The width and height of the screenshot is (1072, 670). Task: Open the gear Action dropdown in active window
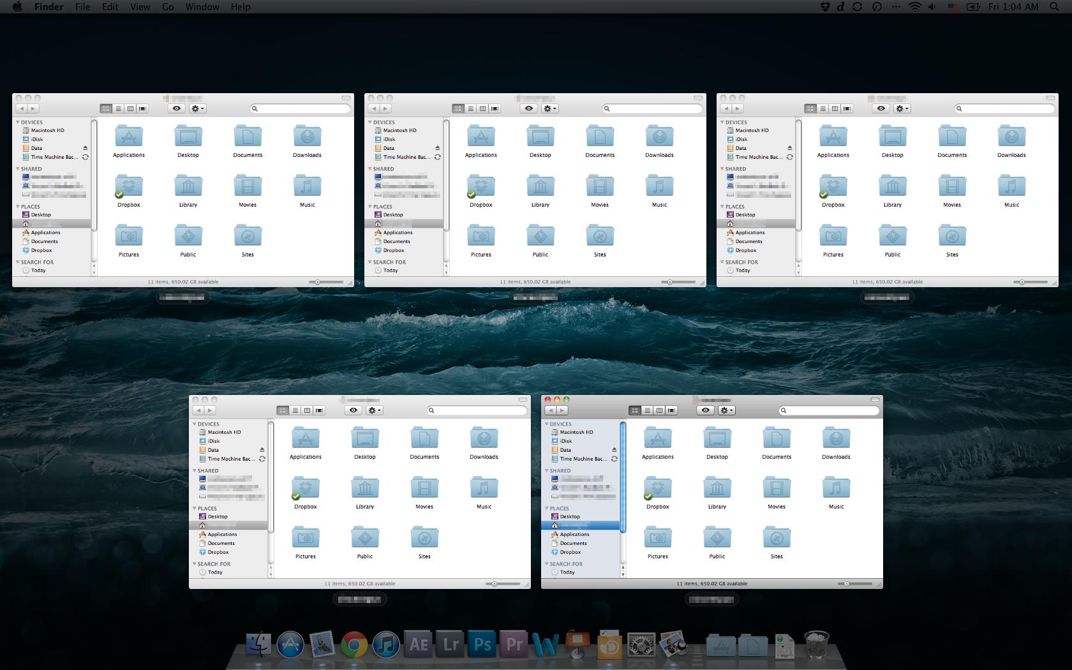pyautogui.click(x=727, y=410)
